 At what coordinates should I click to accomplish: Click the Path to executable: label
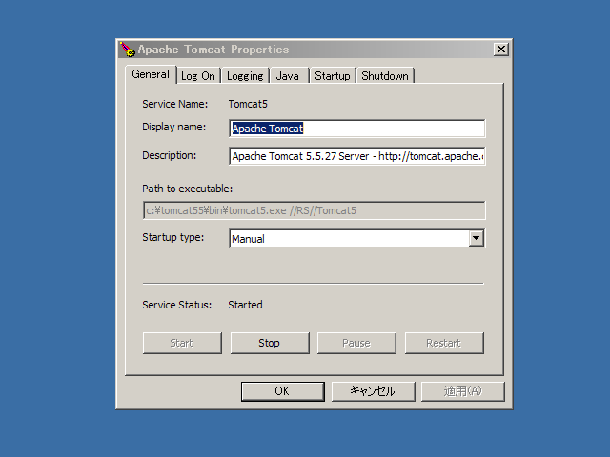point(187,189)
